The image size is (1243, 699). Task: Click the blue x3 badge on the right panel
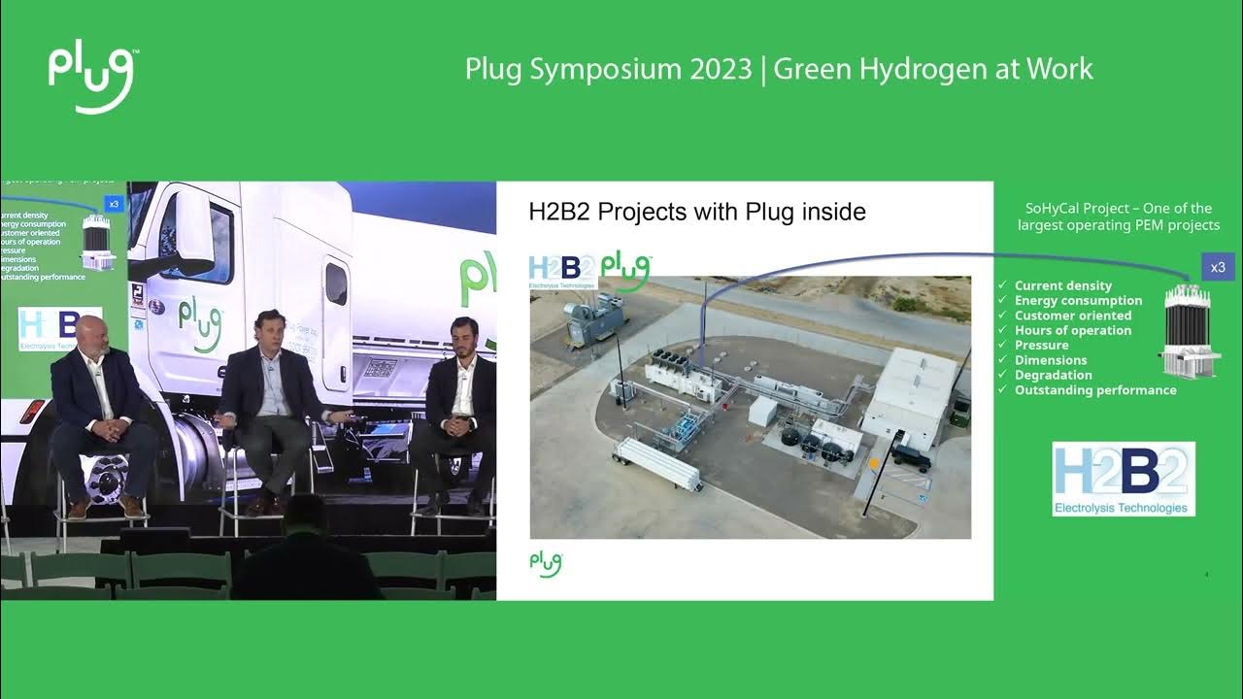1218,267
